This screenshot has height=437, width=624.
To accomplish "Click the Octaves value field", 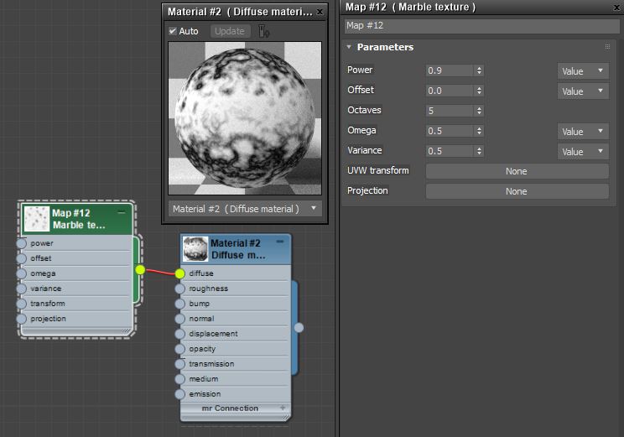I will point(450,111).
